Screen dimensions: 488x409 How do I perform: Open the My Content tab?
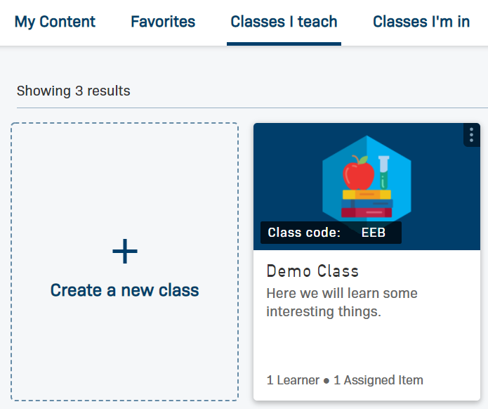[x=55, y=22]
